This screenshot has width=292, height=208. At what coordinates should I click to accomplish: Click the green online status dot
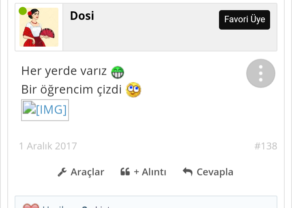pyautogui.click(x=23, y=11)
